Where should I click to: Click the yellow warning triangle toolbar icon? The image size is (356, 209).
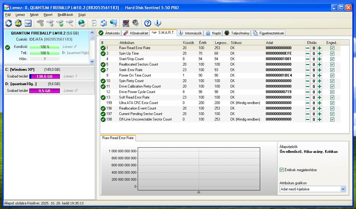pos(18,23)
